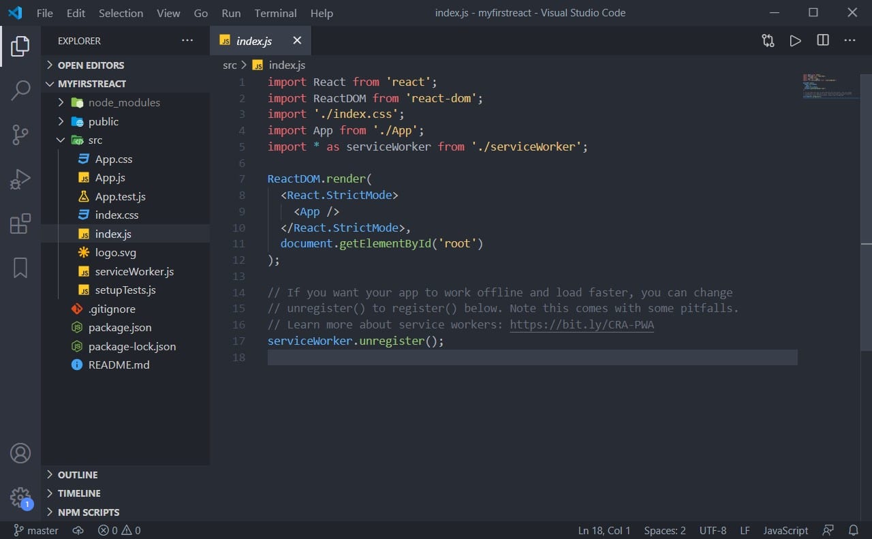Open package-lock.json in the explorer
This screenshot has width=872, height=539.
[125, 347]
